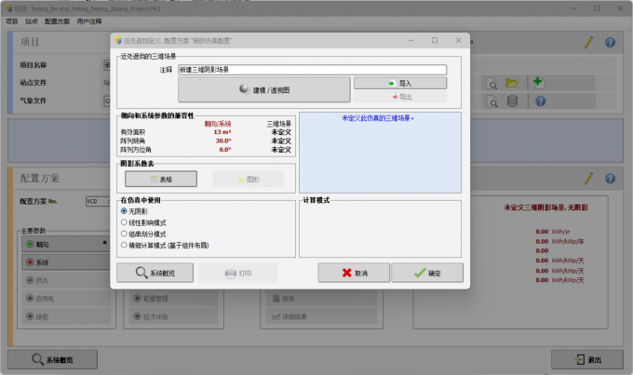The width and height of the screenshot is (633, 375).
Task: Open the 用户注释 menu
Action: point(89,21)
